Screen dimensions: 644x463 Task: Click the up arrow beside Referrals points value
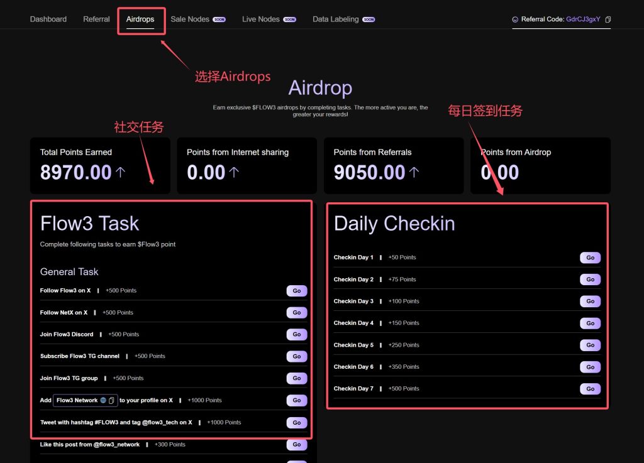414,172
